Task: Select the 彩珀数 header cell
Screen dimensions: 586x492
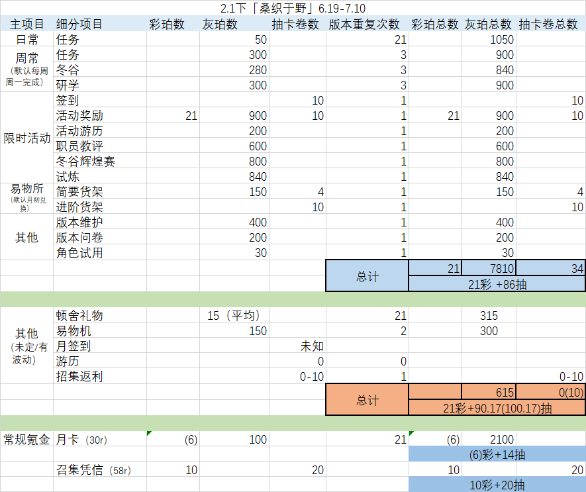Action: 173,24
